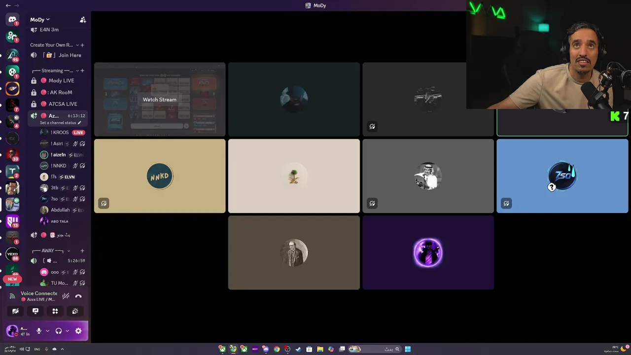Open locked AK RooM voice channel

pyautogui.click(x=58, y=92)
